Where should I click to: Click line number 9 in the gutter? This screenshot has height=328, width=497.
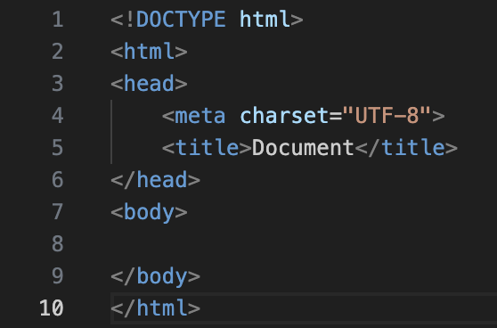pos(58,275)
